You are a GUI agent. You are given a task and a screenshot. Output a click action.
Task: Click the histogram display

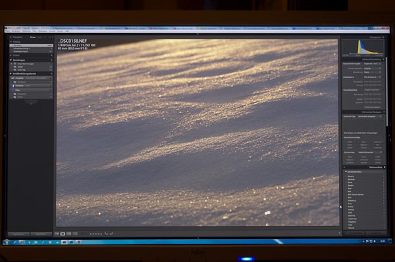[363, 47]
